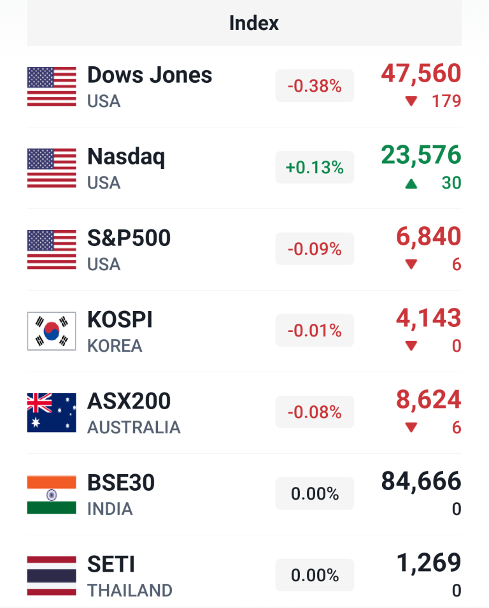
Task: Click the green up arrow beside 30
Action: (x=411, y=184)
